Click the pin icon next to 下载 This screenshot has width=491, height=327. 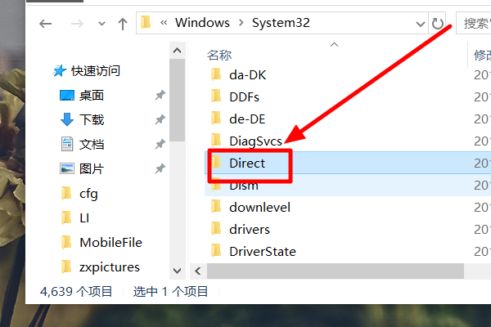tap(160, 119)
